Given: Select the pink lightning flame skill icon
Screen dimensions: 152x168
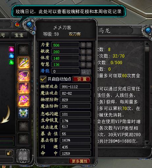Looking at the screenshot, I should [23, 88].
